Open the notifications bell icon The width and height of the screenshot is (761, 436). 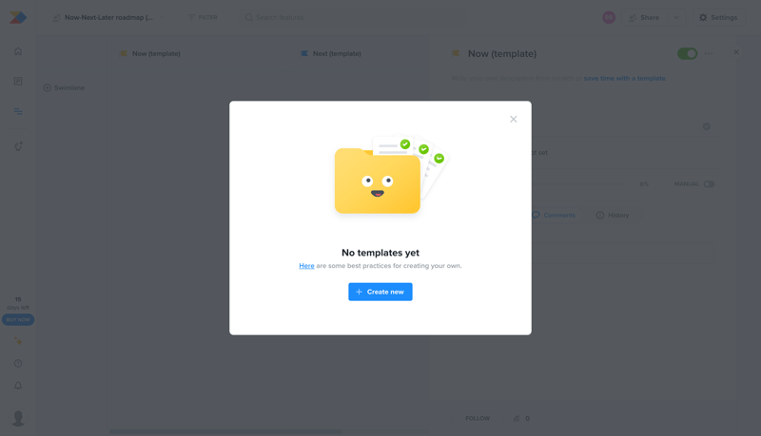click(x=18, y=386)
